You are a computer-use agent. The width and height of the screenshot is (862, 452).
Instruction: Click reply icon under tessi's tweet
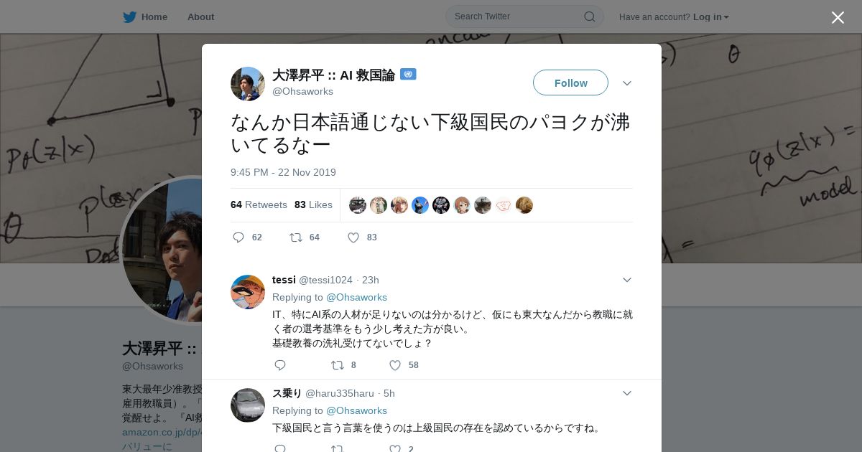[x=280, y=365]
